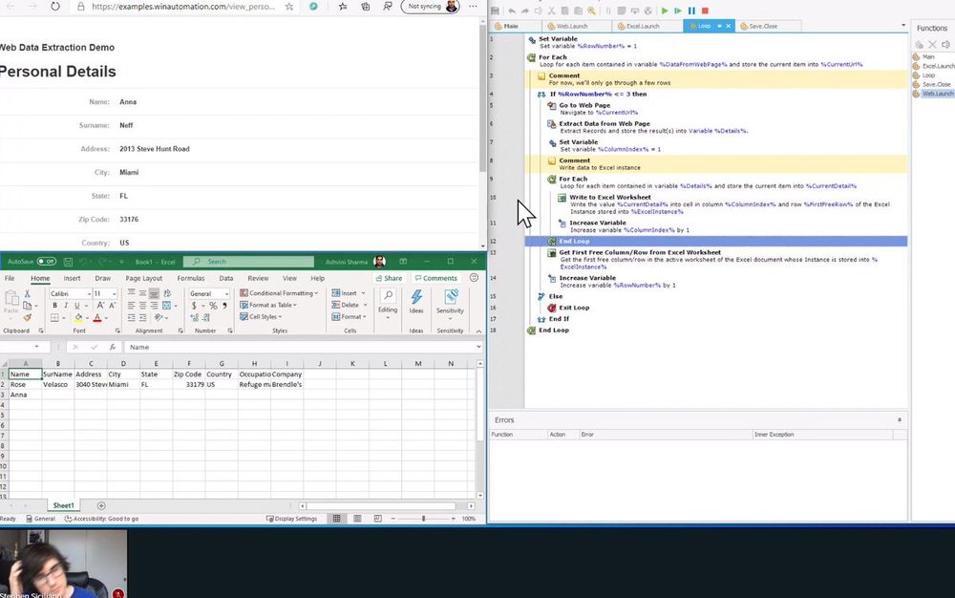The height and width of the screenshot is (598, 955).
Task: Click the Share button in Excel
Action: pos(389,278)
